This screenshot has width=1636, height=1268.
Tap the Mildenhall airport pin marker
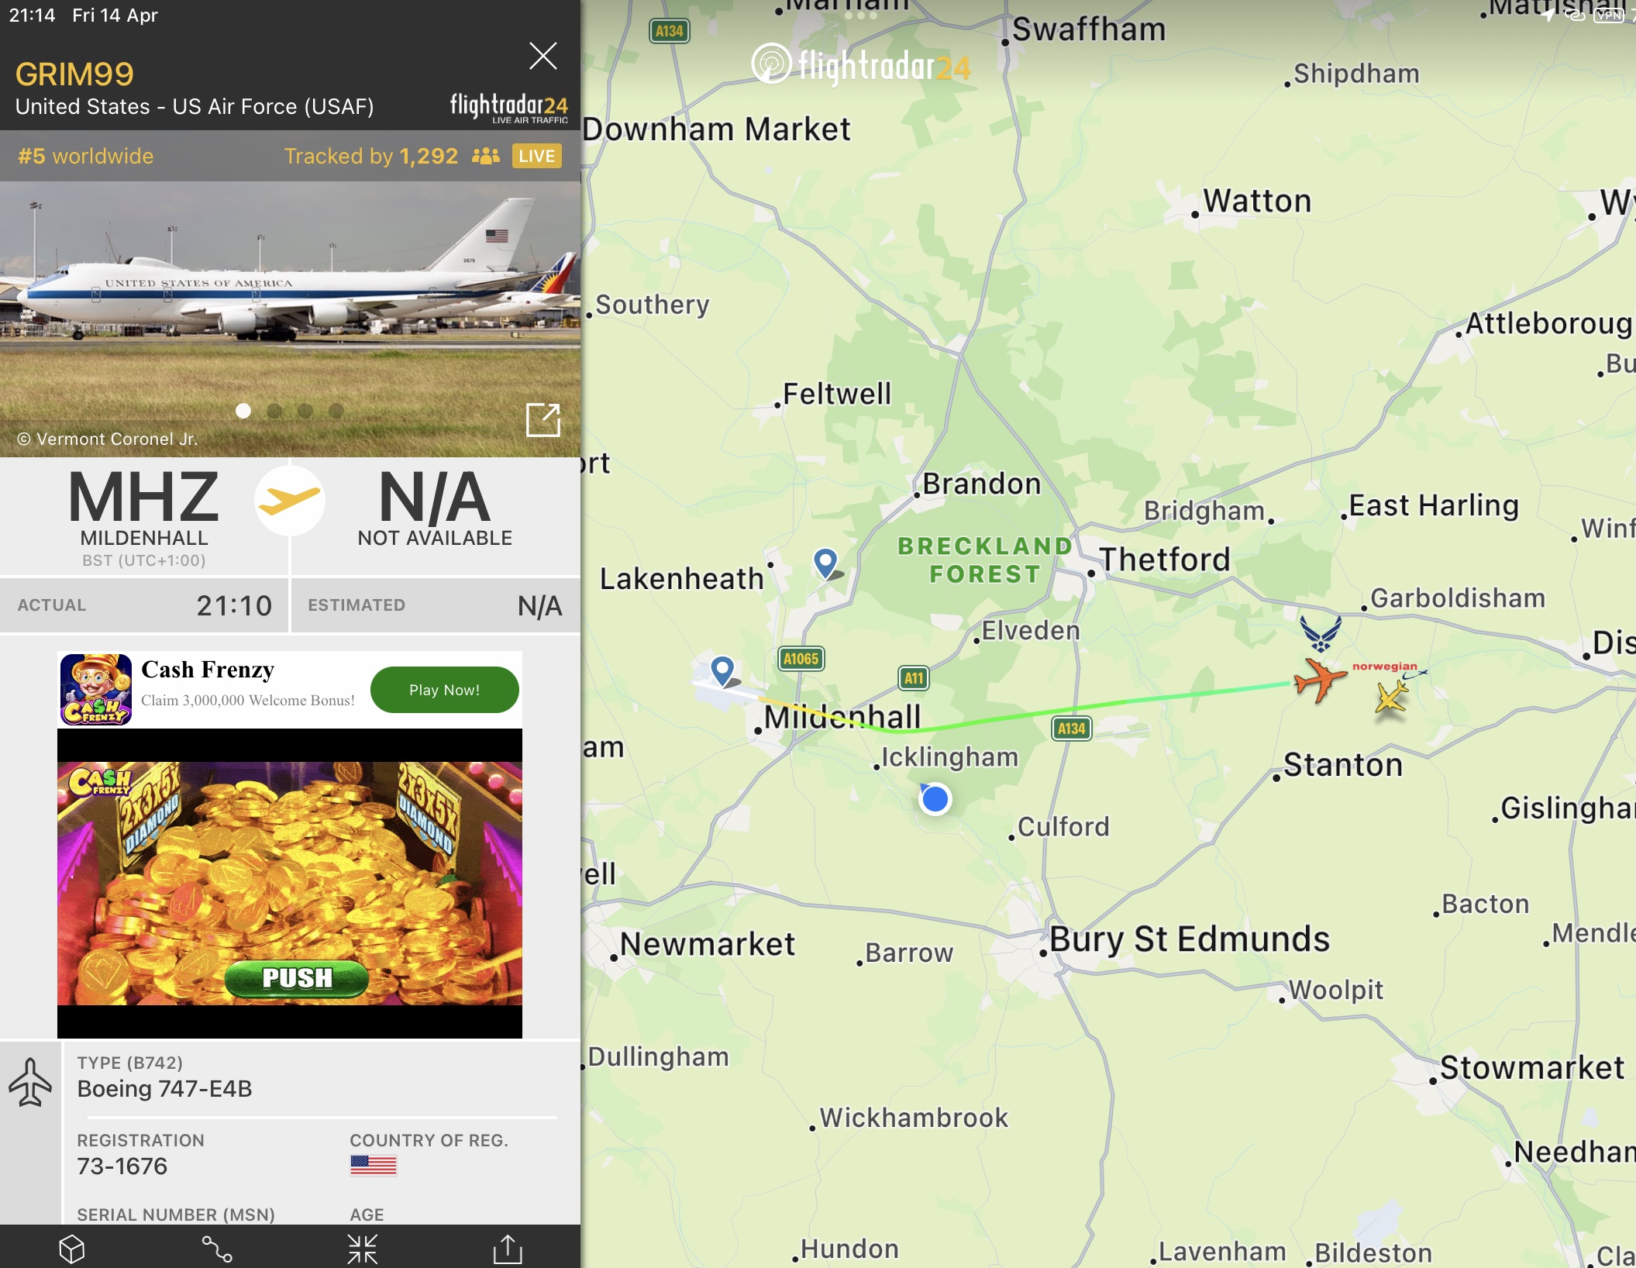722,670
